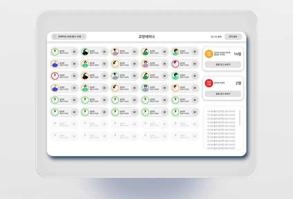Image resolution: width=293 pixels, height=199 pixels.
Task: Send bulk warning to 주의요망 students
Action: tap(223, 94)
